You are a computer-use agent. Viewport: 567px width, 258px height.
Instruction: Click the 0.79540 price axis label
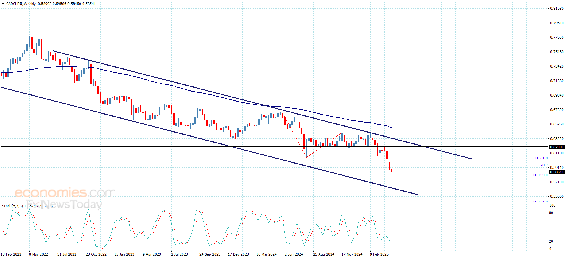pos(557,23)
